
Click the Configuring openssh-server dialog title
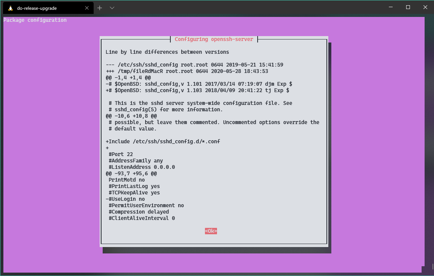214,39
